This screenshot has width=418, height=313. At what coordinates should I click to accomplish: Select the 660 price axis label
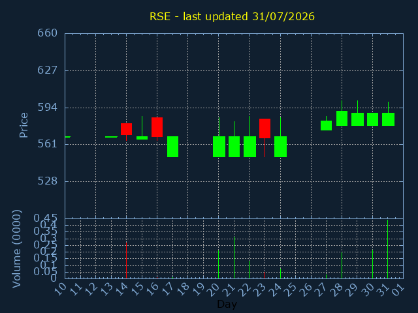48,33
